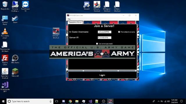186x104 pixels.
Task: Launch OBS Studio desktop icon
Action: (15, 59)
